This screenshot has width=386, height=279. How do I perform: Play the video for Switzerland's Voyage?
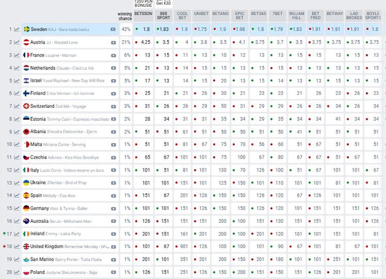click(113, 106)
